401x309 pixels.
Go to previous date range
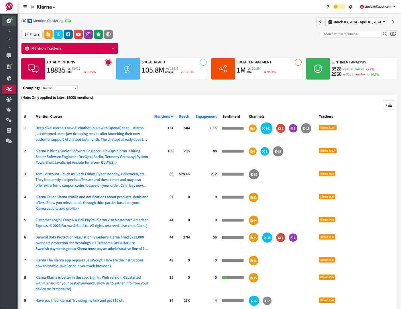(x=321, y=22)
